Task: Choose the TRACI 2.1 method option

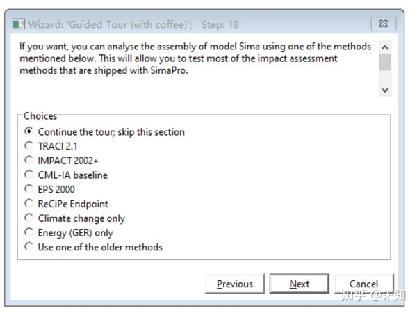Action: click(x=28, y=146)
